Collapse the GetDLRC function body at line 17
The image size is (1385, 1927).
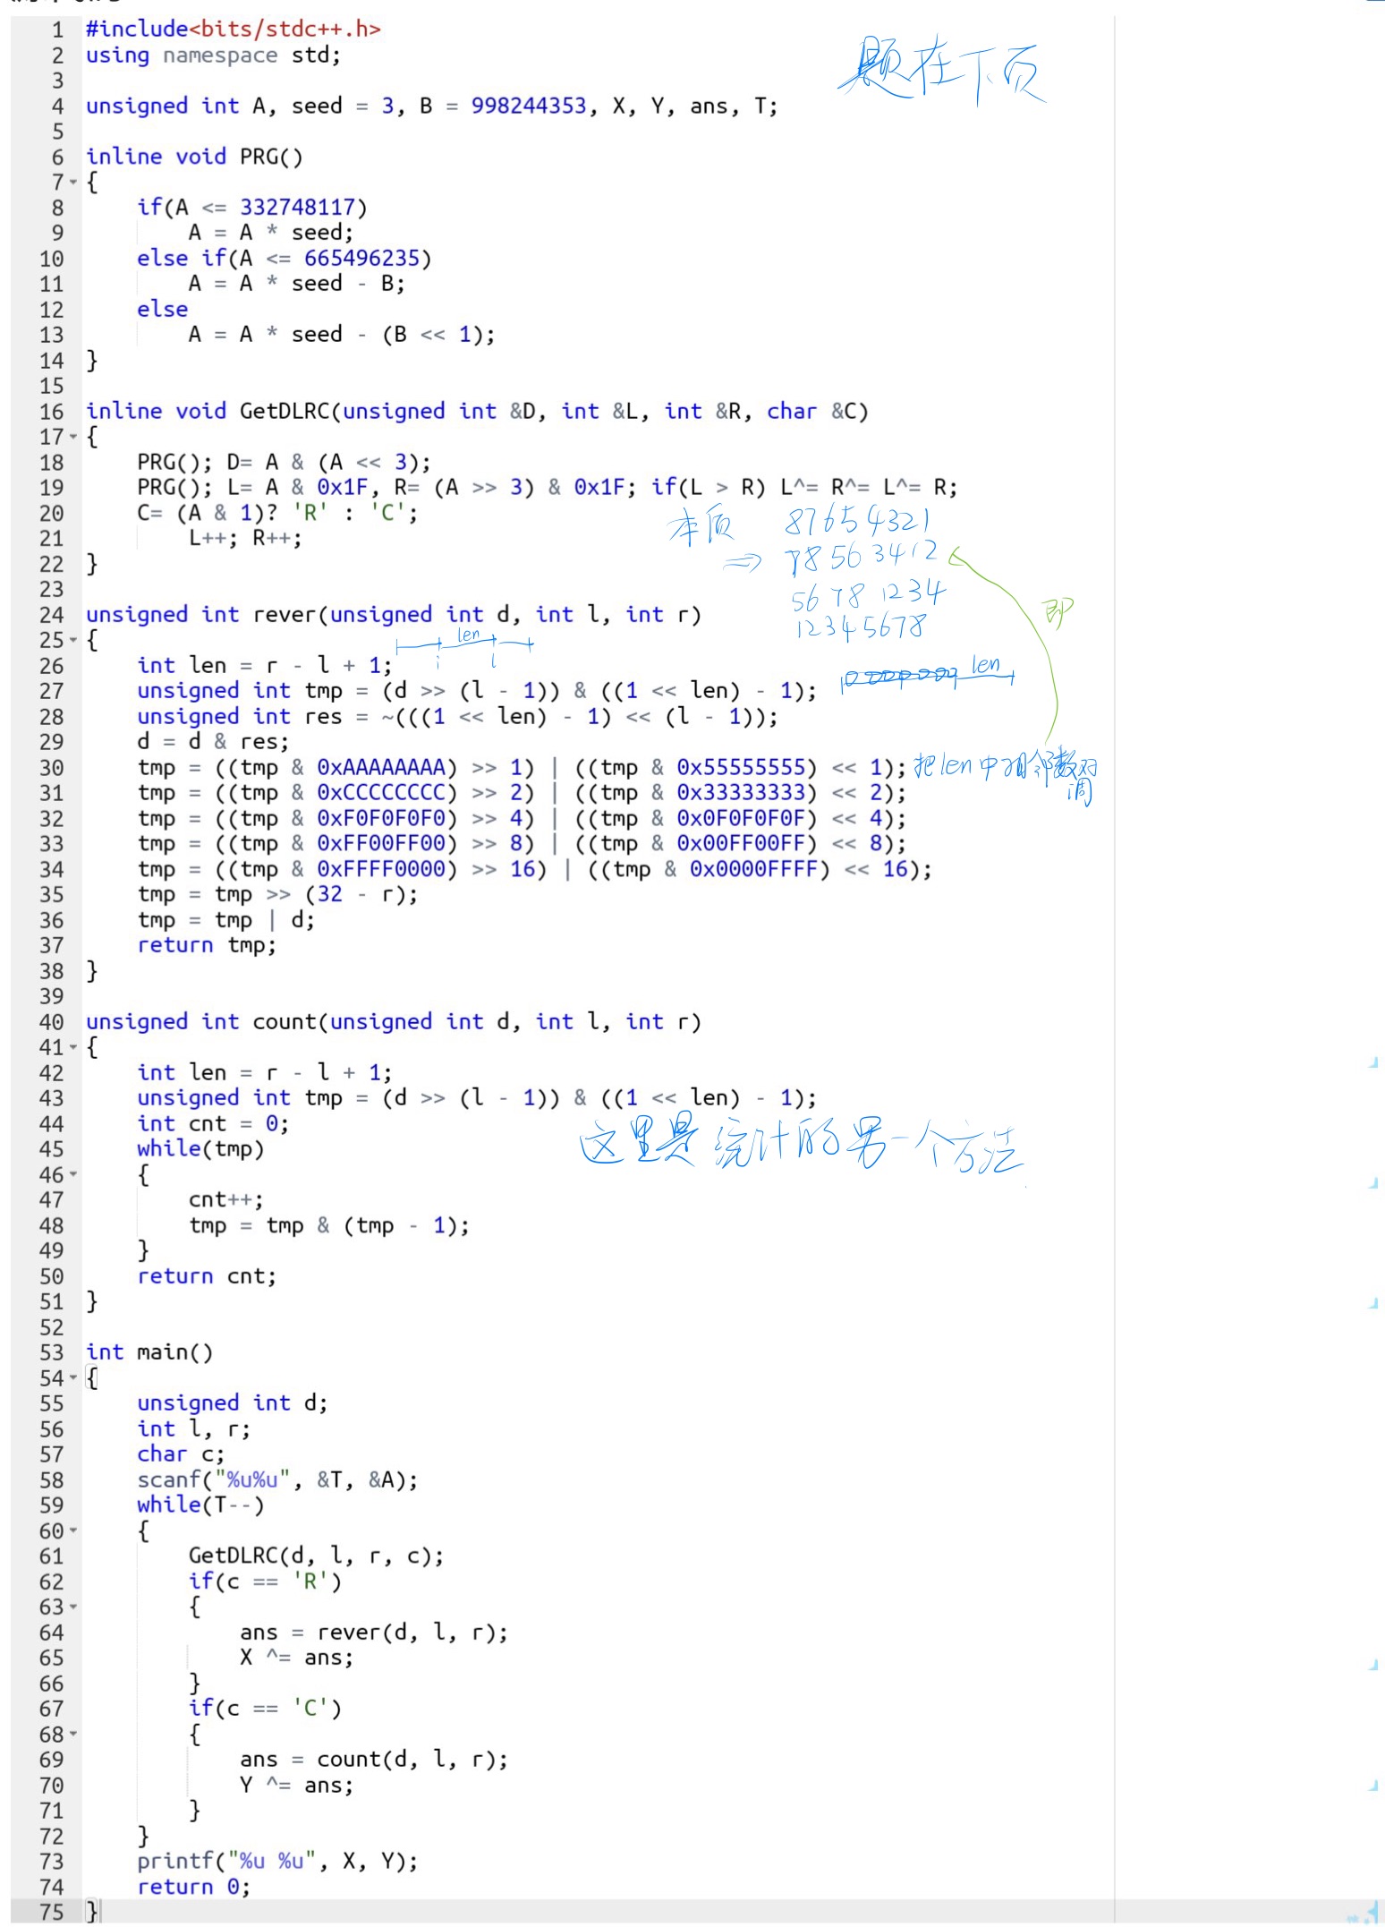(x=73, y=438)
